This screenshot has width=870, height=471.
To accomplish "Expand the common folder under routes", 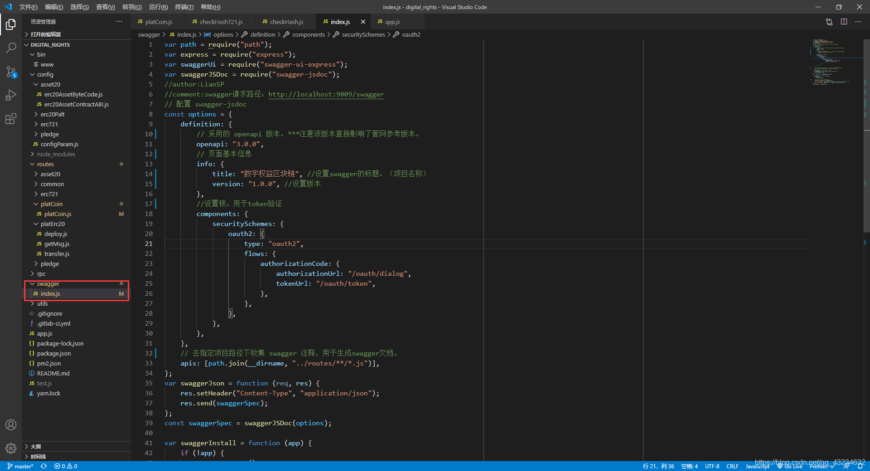I will (76, 184).
